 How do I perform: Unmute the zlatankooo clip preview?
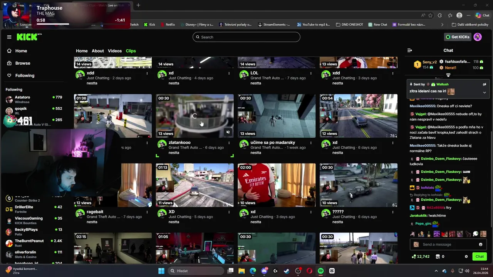[228, 132]
